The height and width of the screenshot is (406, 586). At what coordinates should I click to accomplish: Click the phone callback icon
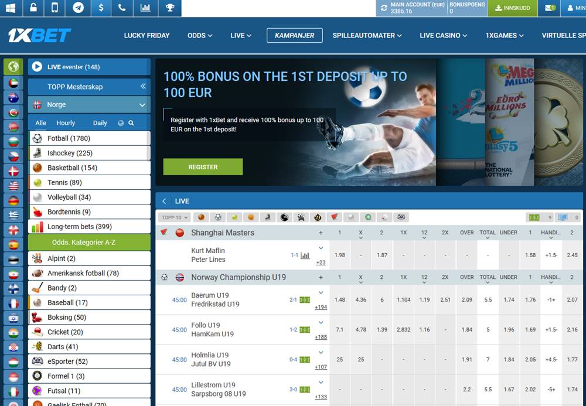122,8
